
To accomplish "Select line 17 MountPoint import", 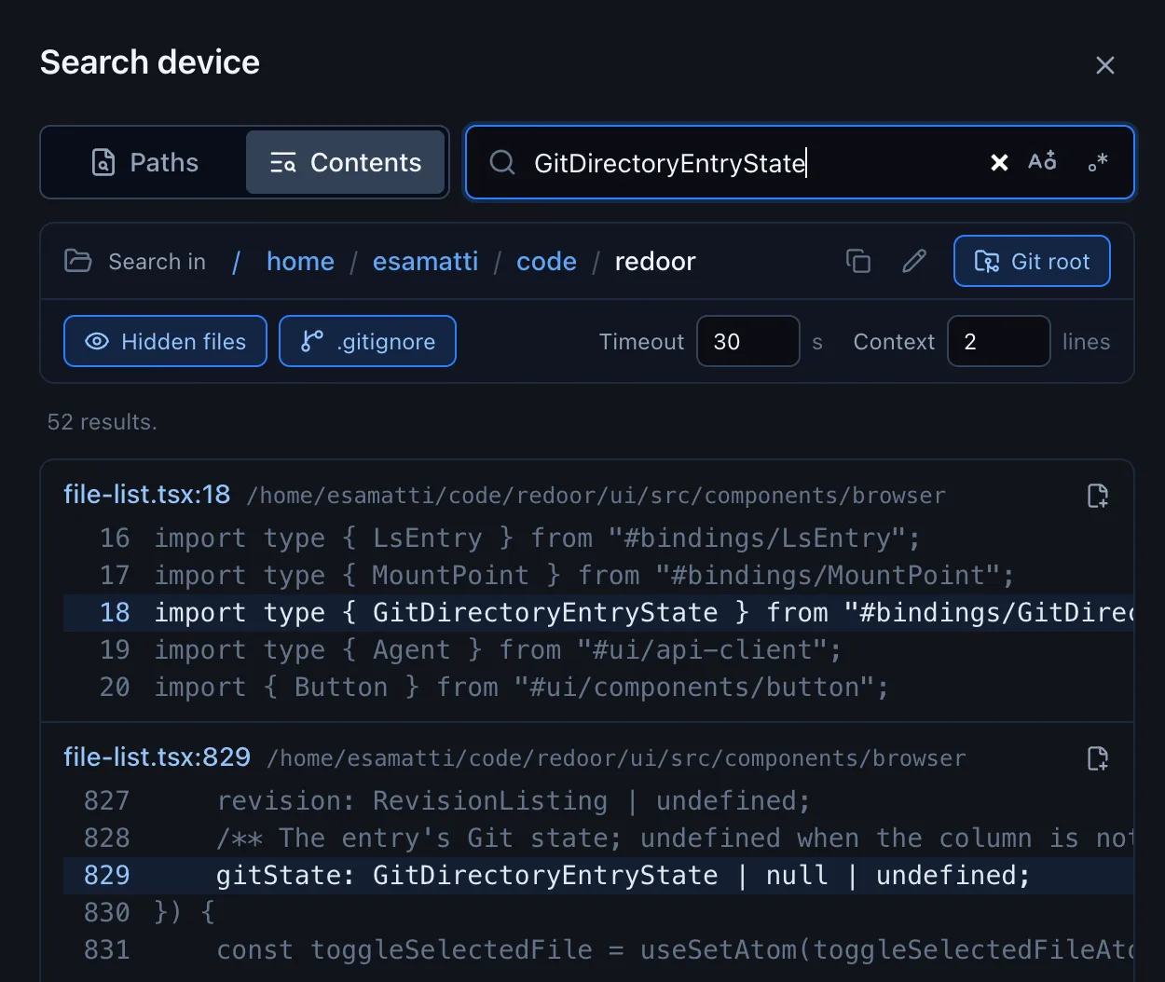I will click(x=598, y=576).
